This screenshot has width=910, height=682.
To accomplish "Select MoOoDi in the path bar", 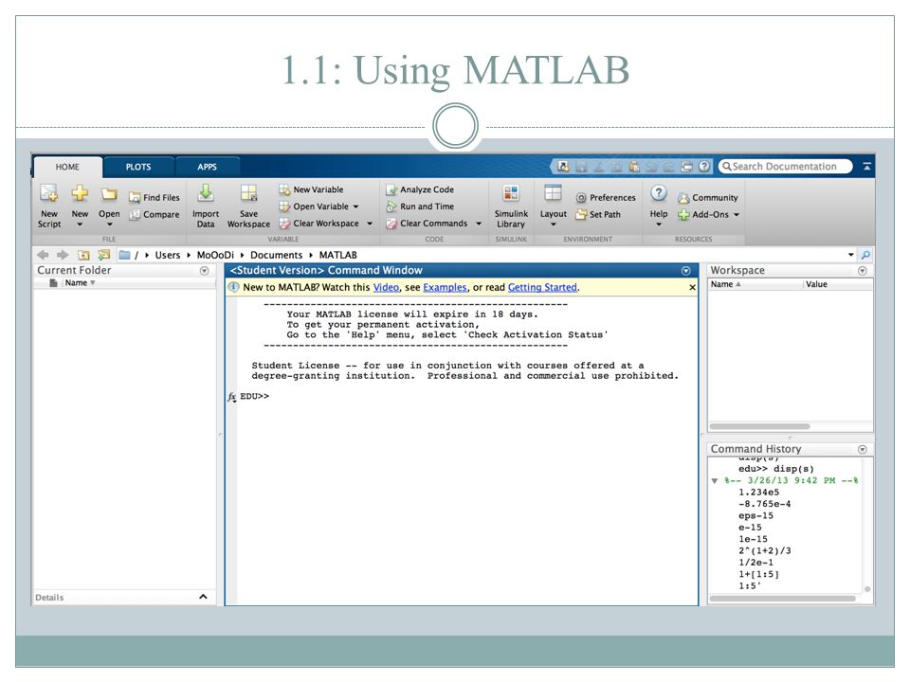I will 215,255.
